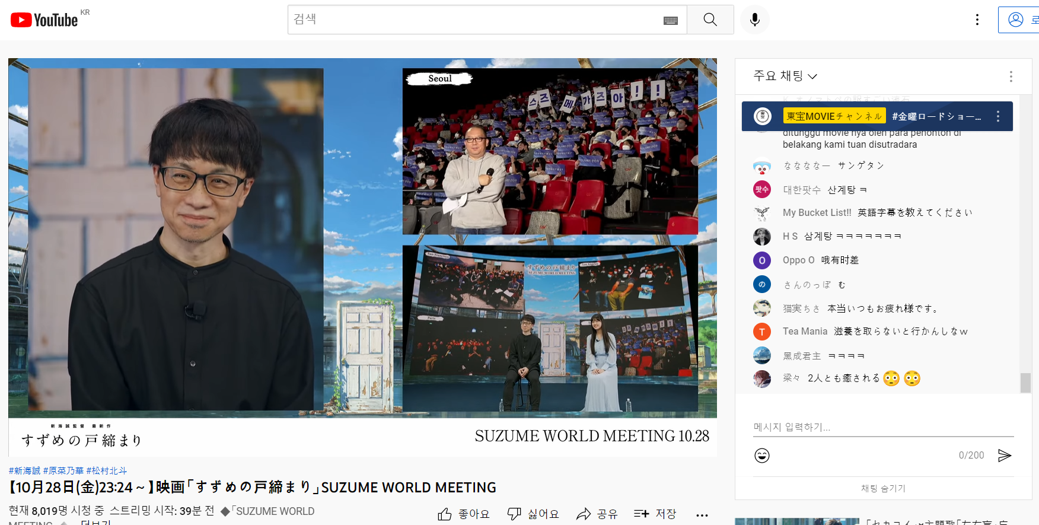Click Oppo O user avatar

pos(762,260)
